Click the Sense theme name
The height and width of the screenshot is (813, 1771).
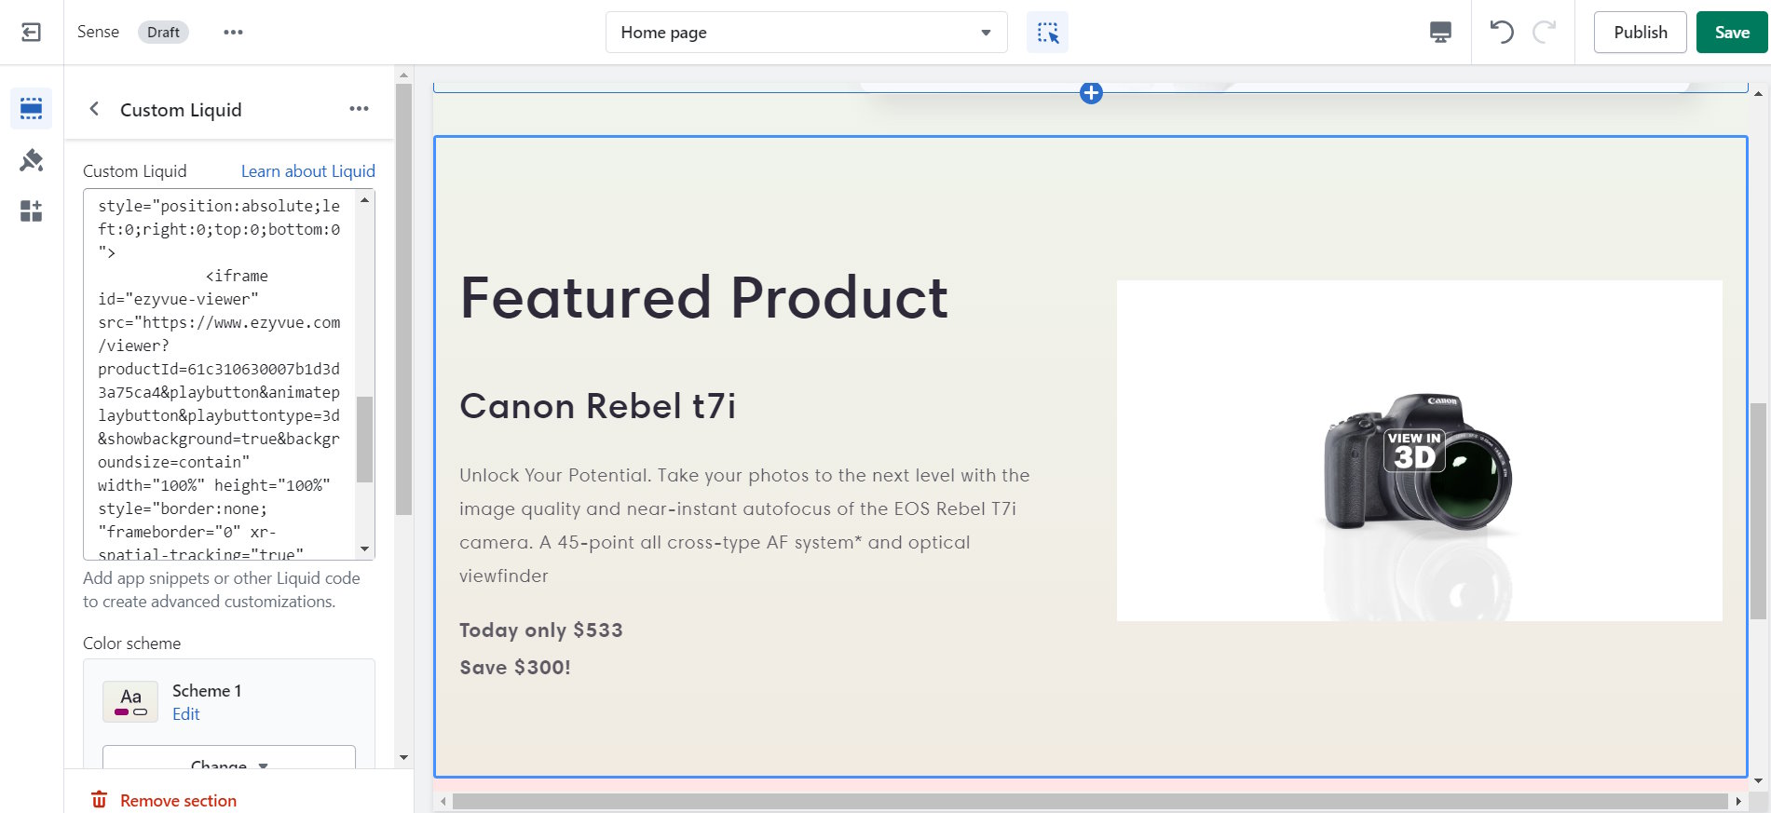click(98, 33)
